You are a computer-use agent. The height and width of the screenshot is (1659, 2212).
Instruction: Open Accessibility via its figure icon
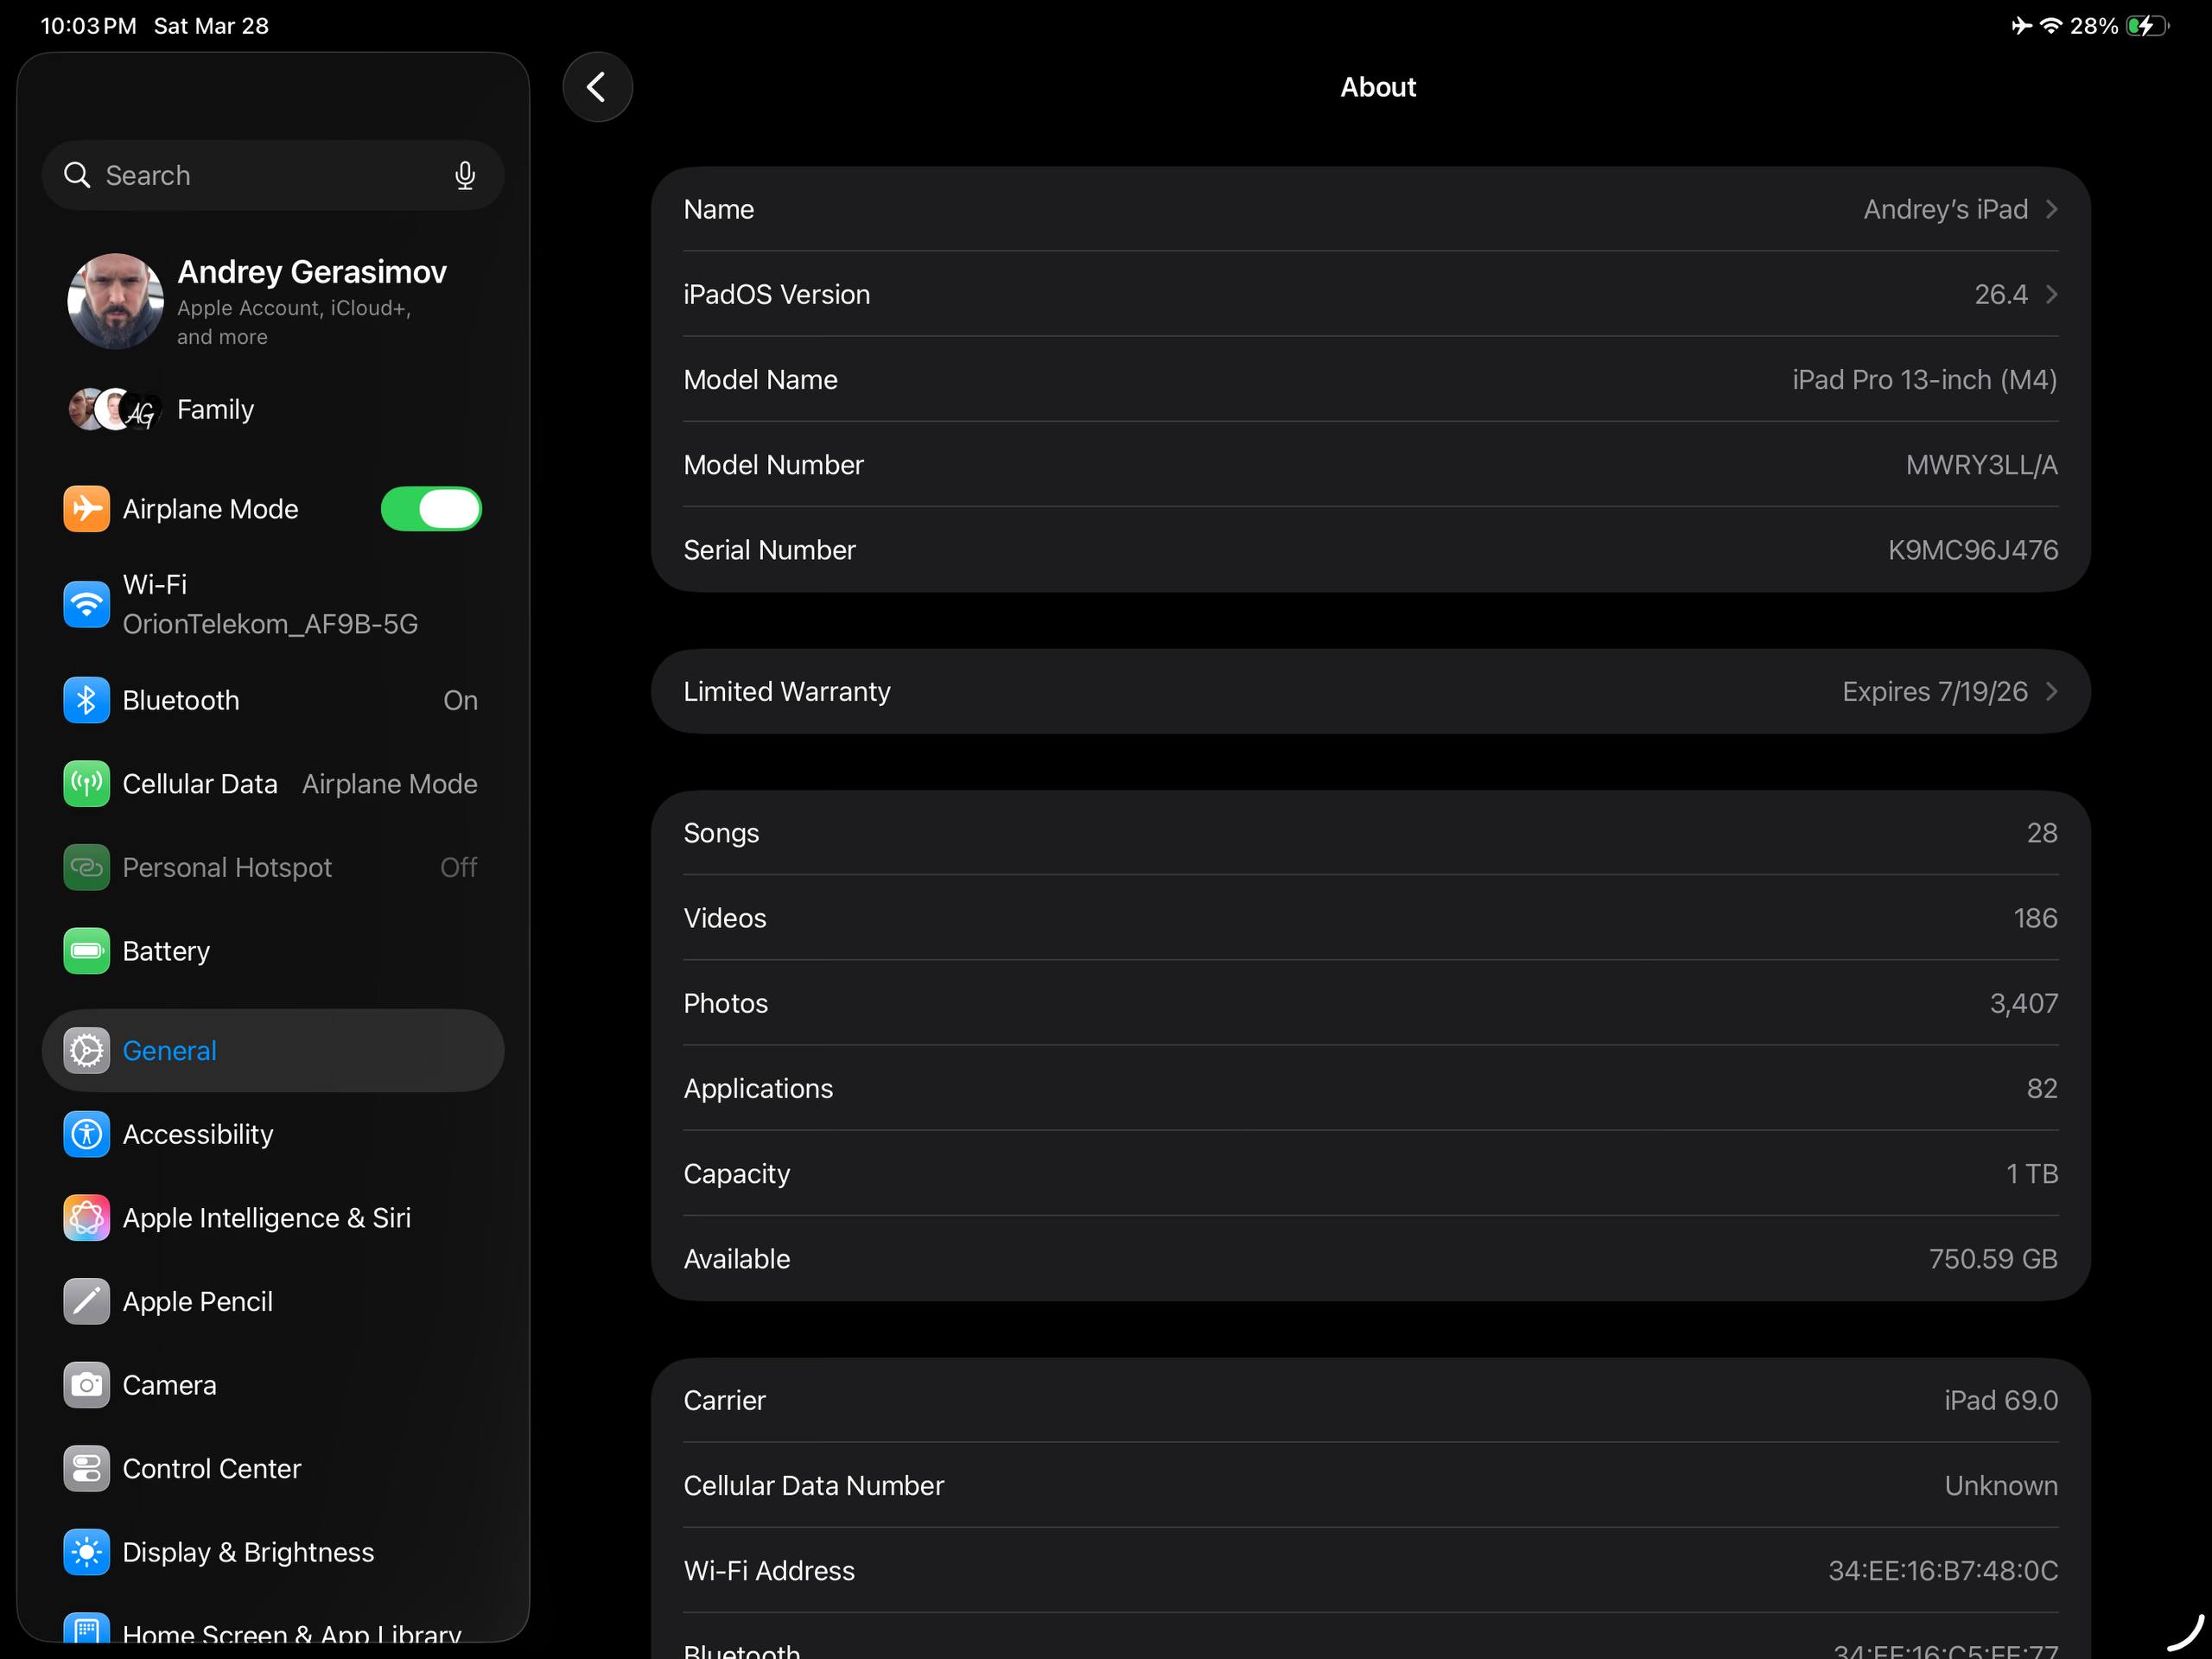point(86,1134)
